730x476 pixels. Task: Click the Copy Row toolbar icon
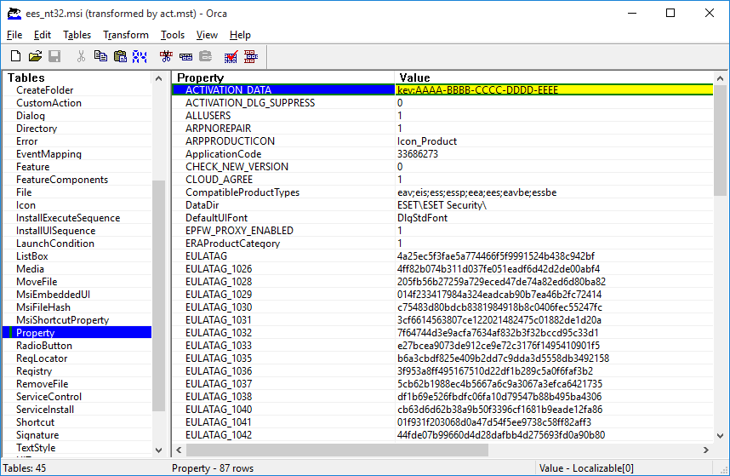tap(185, 56)
